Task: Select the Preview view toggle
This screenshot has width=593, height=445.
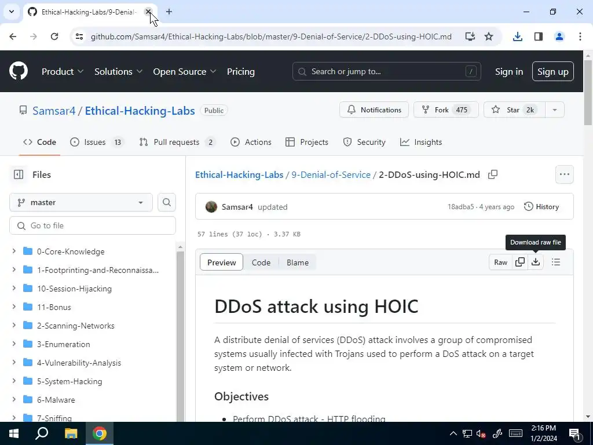Action: coord(222,262)
